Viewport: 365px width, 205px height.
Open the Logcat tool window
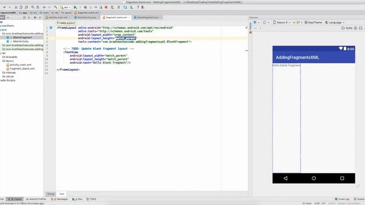point(15,199)
